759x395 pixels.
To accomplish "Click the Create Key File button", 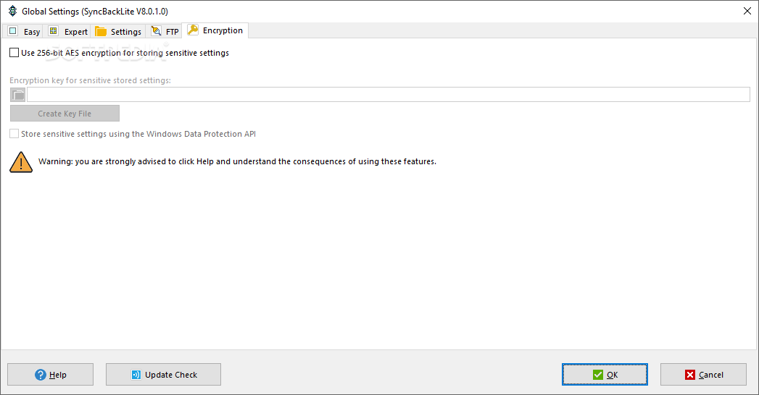I will pyautogui.click(x=65, y=114).
